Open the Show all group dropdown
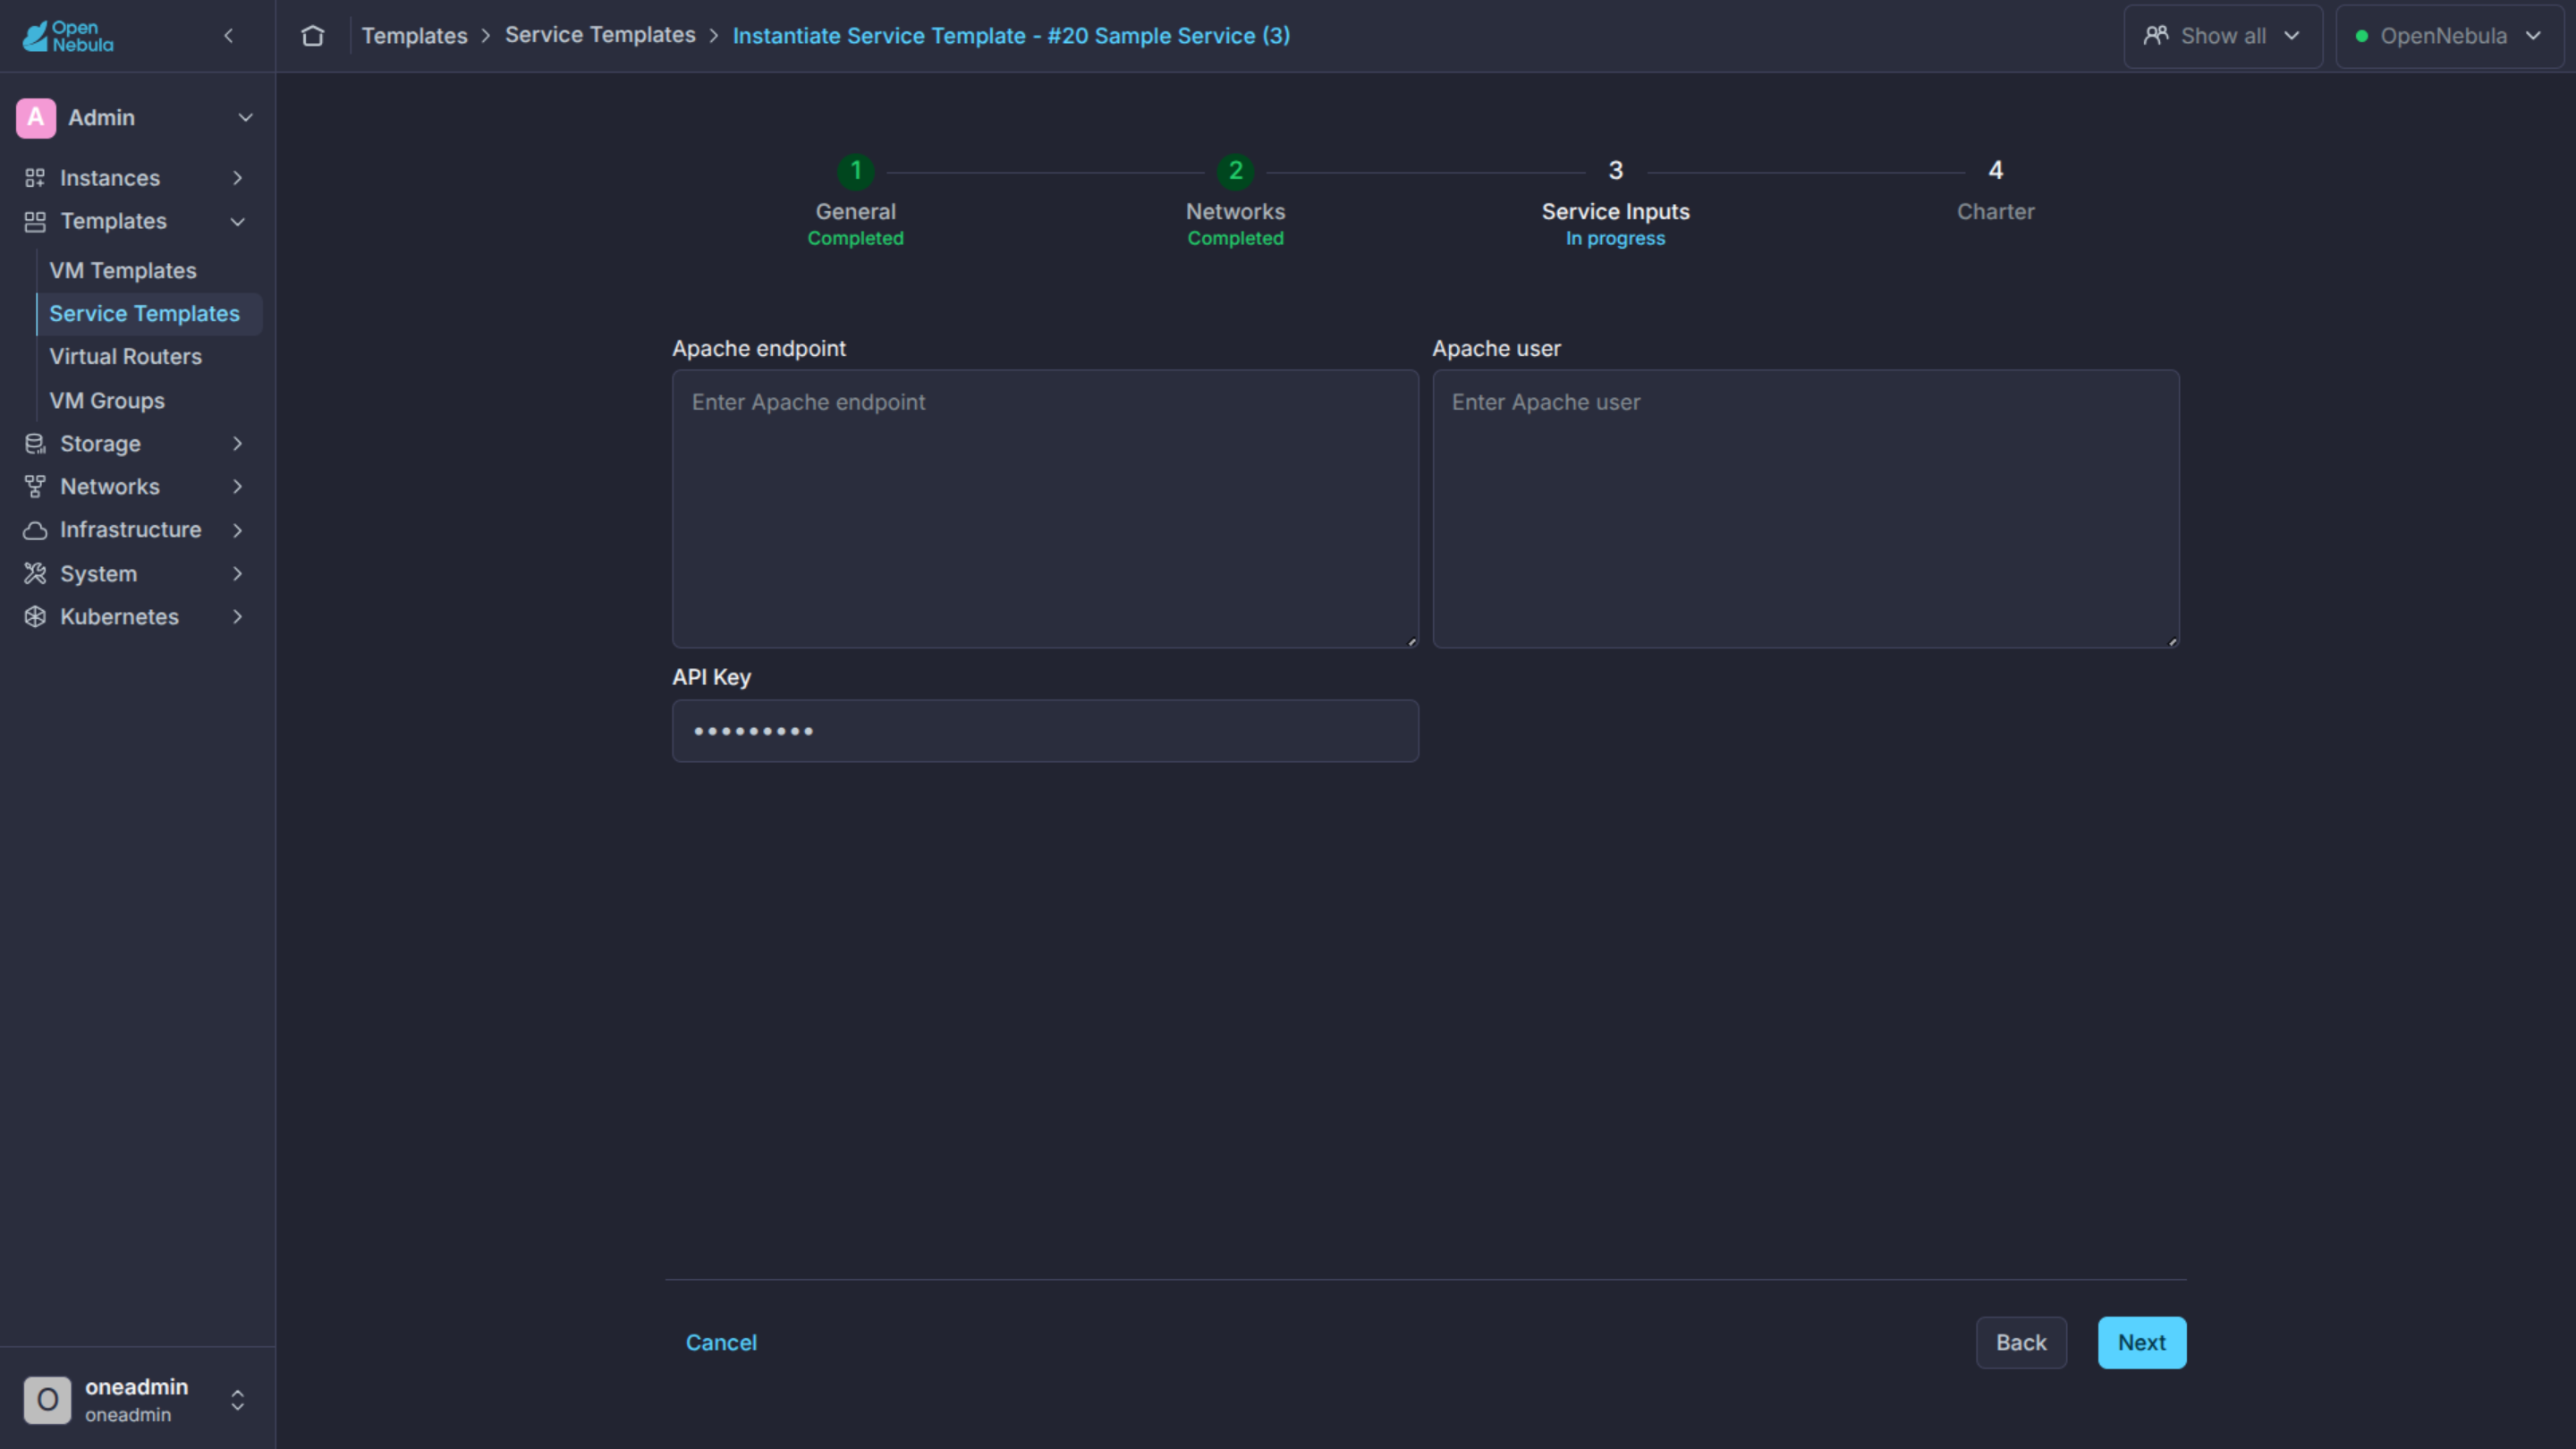The width and height of the screenshot is (2576, 1449). pos(2223,36)
